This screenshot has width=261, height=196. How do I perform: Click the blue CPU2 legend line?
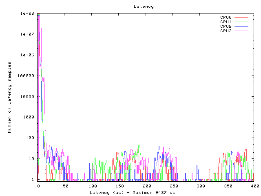pos(241,26)
